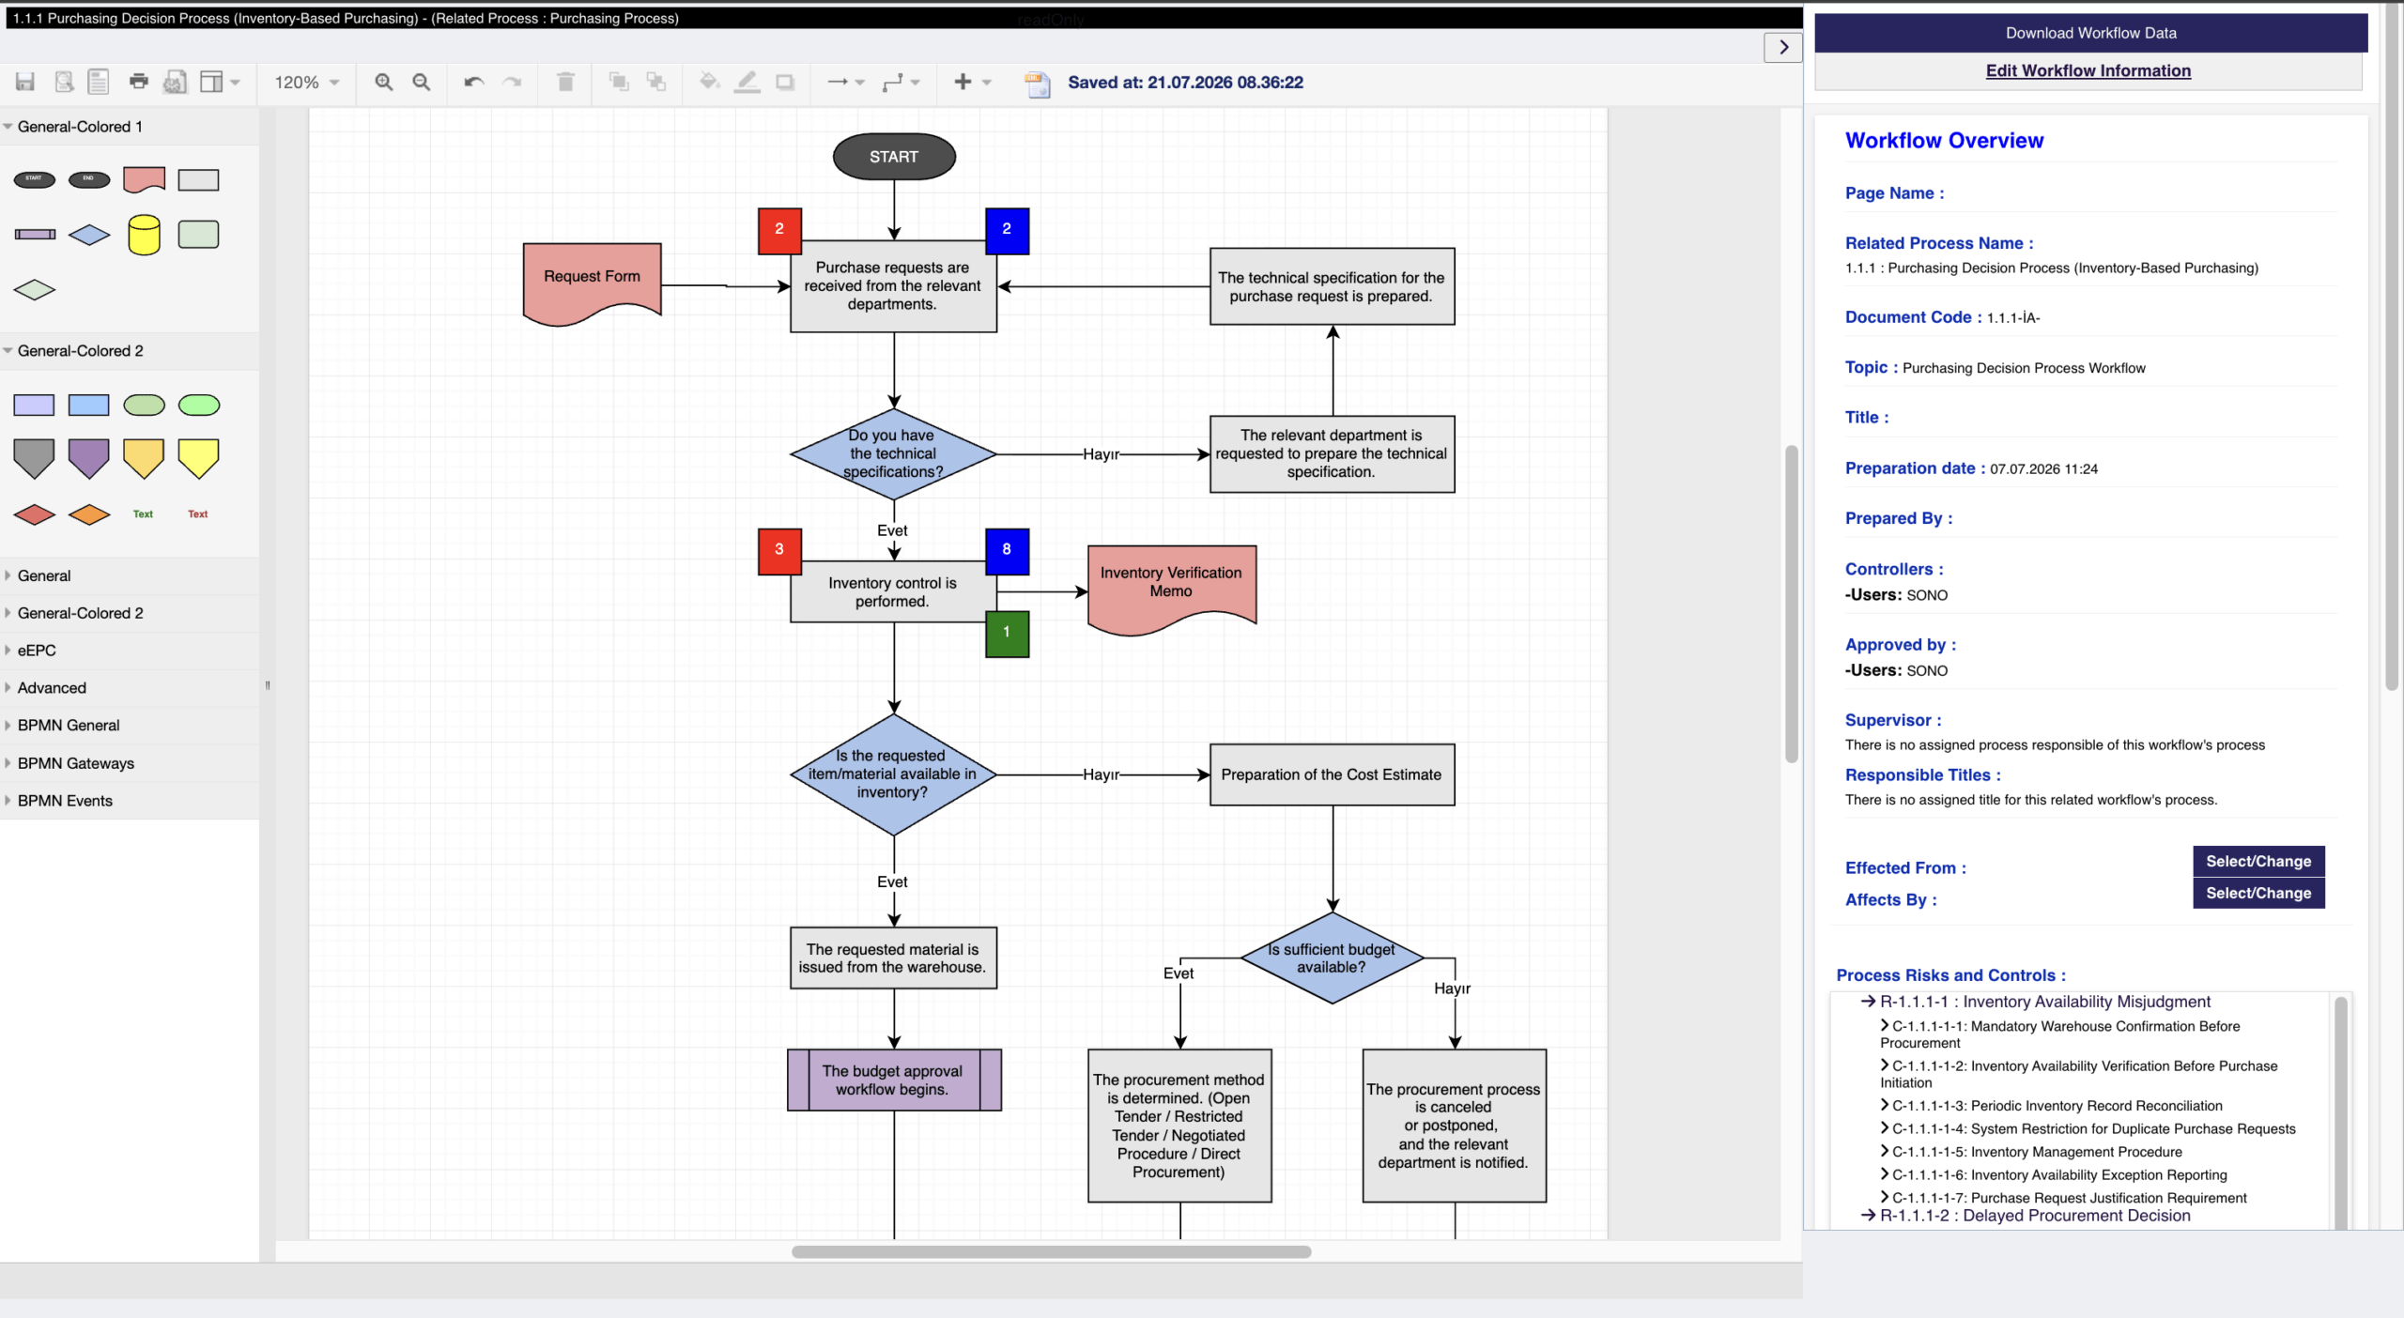The image size is (2404, 1318).
Task: Select the gray rectangle process shape
Action: [199, 179]
